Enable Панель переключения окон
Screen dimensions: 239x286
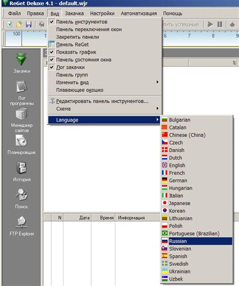[105, 29]
